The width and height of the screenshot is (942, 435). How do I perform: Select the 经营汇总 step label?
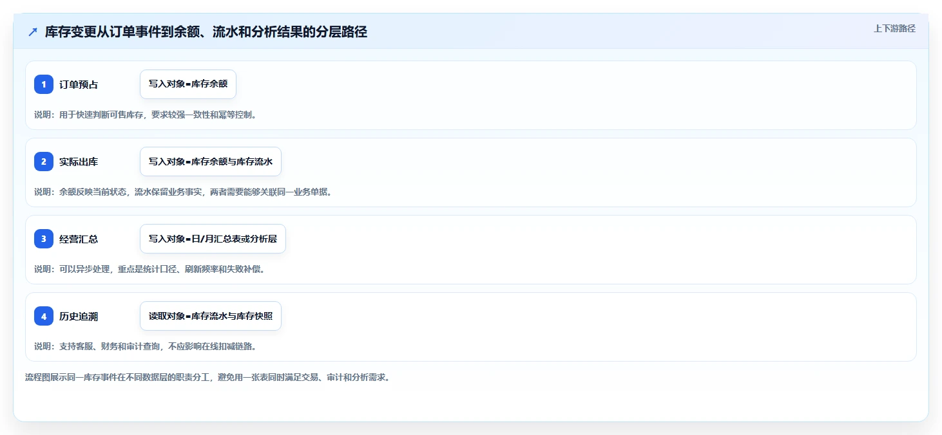[x=79, y=239]
